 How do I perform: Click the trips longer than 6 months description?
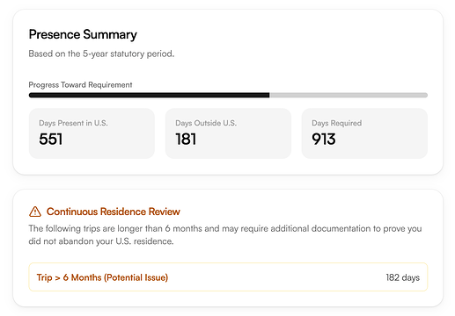tap(225, 234)
